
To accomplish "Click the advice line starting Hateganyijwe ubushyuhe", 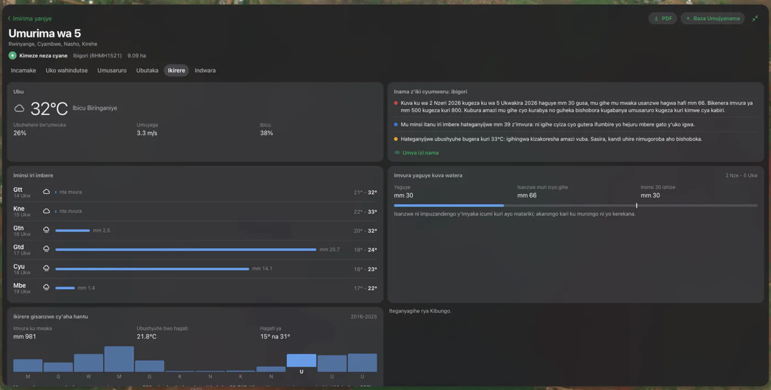I will (x=551, y=139).
